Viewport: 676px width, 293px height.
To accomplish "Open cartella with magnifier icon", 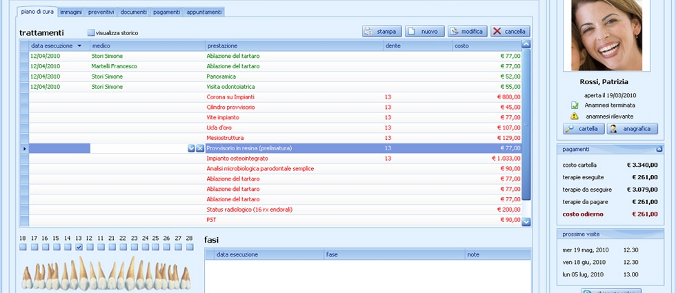I will tap(584, 128).
